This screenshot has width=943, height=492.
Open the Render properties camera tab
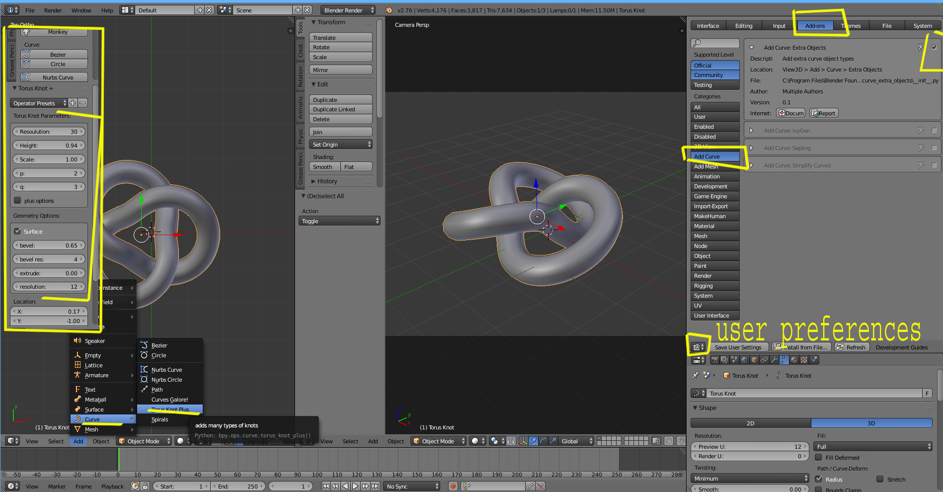[714, 360]
